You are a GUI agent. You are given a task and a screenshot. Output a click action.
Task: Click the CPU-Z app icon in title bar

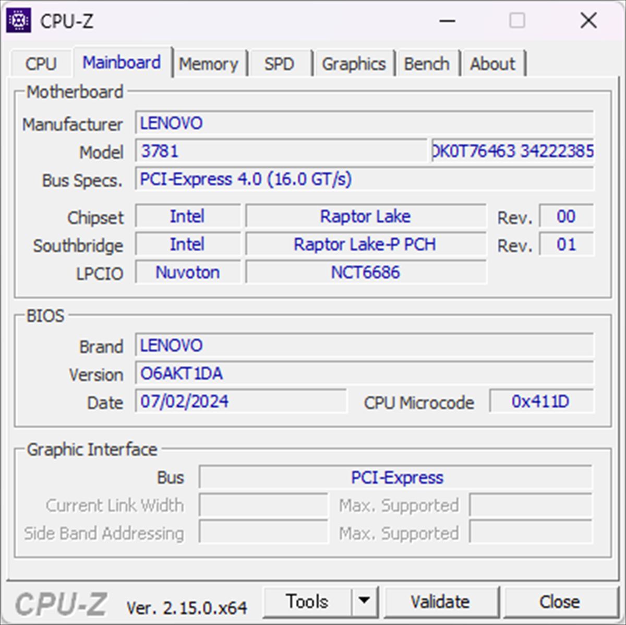click(x=18, y=21)
